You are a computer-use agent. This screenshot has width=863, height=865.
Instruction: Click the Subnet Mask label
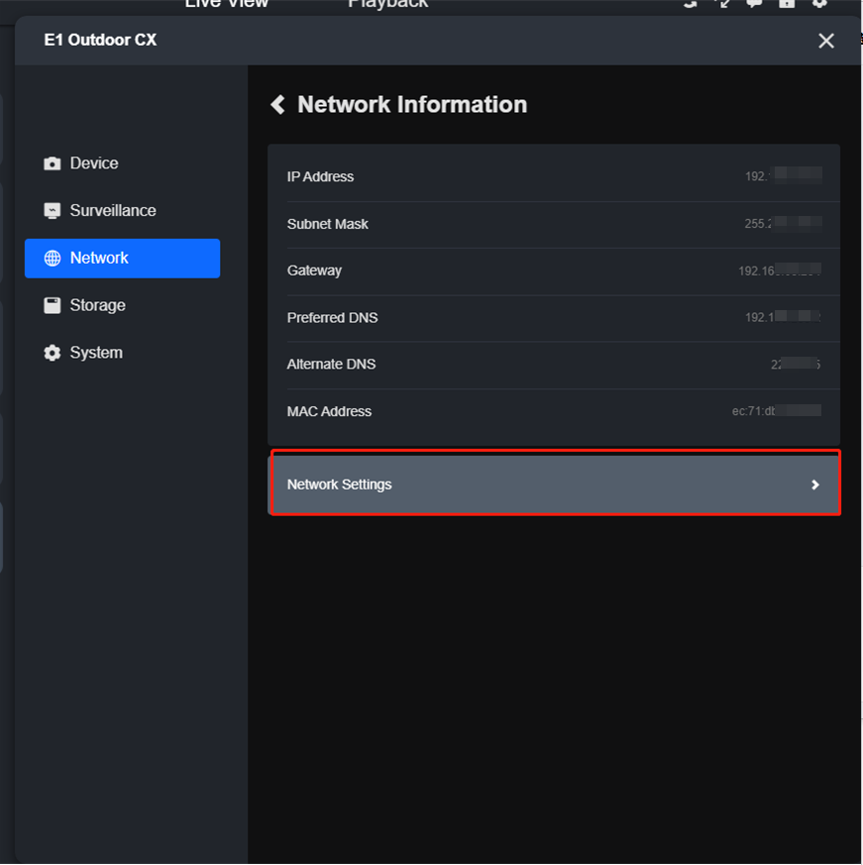click(x=327, y=224)
